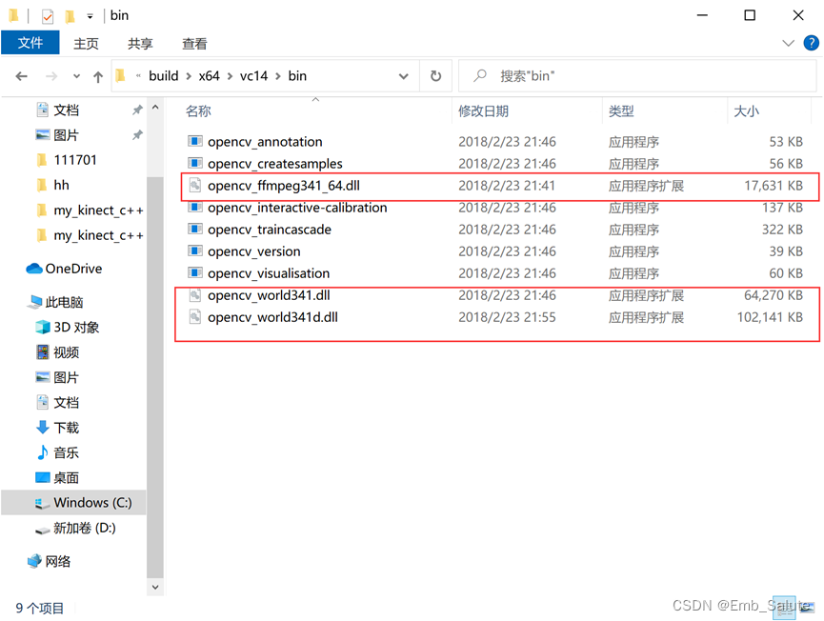
Task: Click the up one level arrow
Action: click(x=98, y=75)
